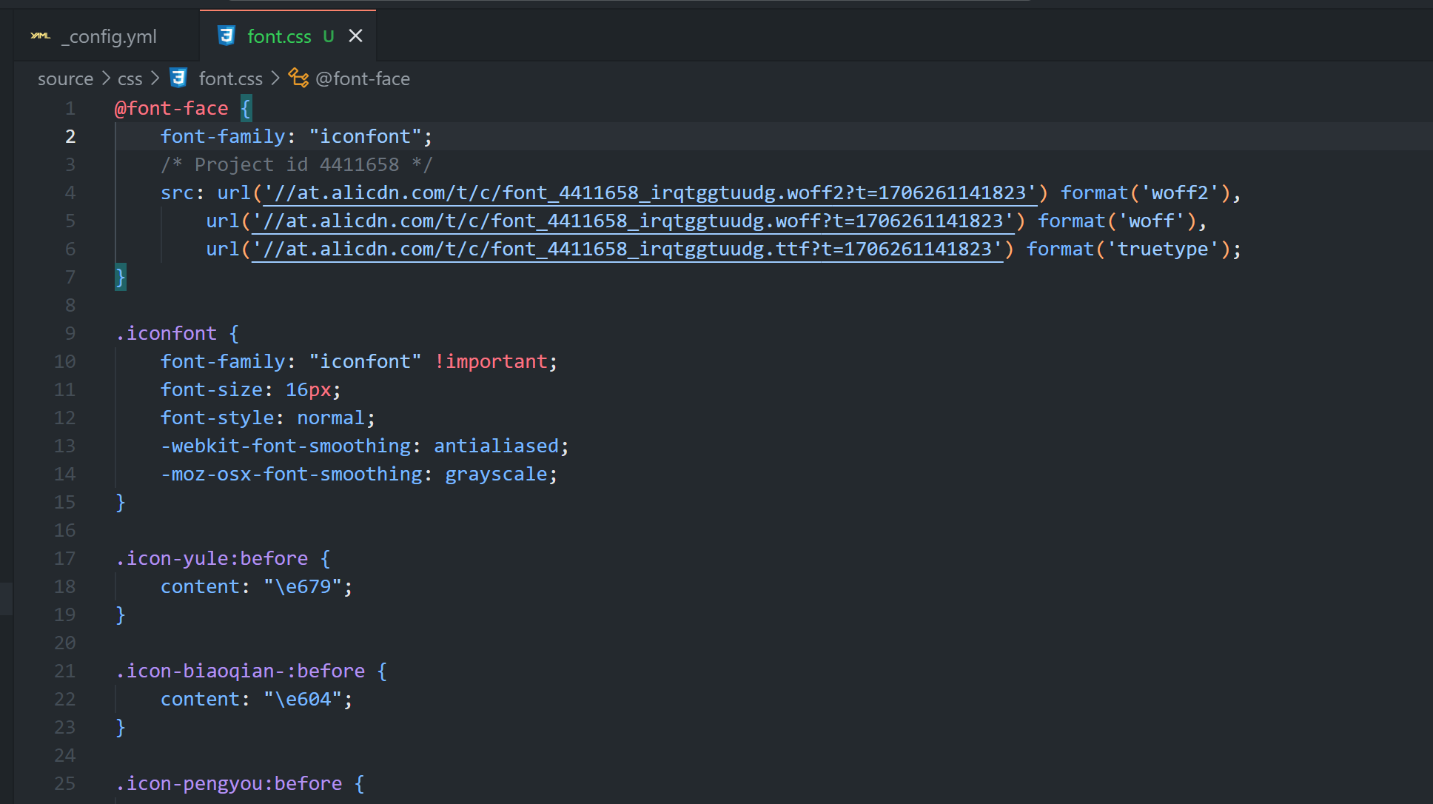Click line number 25 in the gutter

[x=65, y=783]
